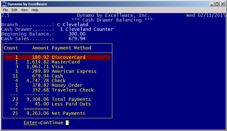Screen dimensions: 227x131
Task: Select the Check payment row
Action: tap(57, 81)
